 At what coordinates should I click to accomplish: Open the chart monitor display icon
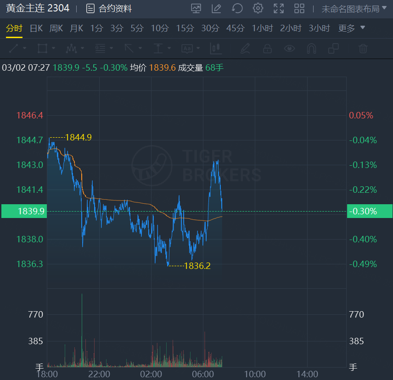196,9
